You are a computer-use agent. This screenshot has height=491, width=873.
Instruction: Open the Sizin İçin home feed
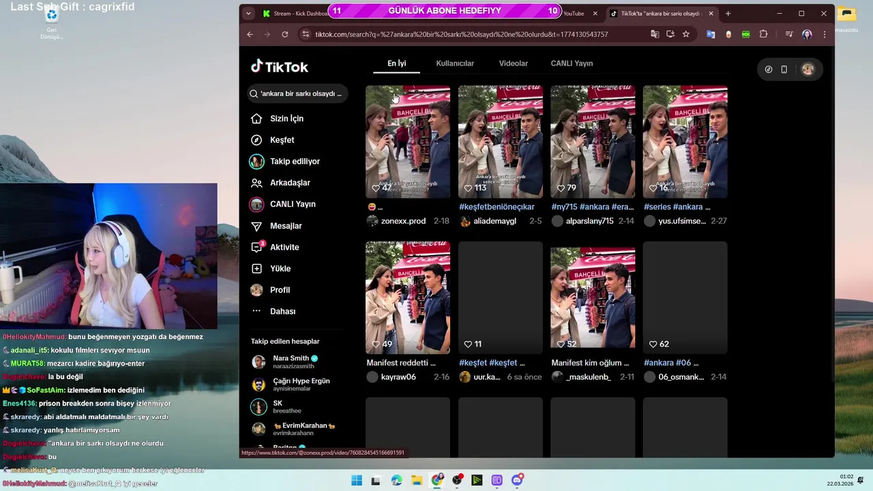277,119
